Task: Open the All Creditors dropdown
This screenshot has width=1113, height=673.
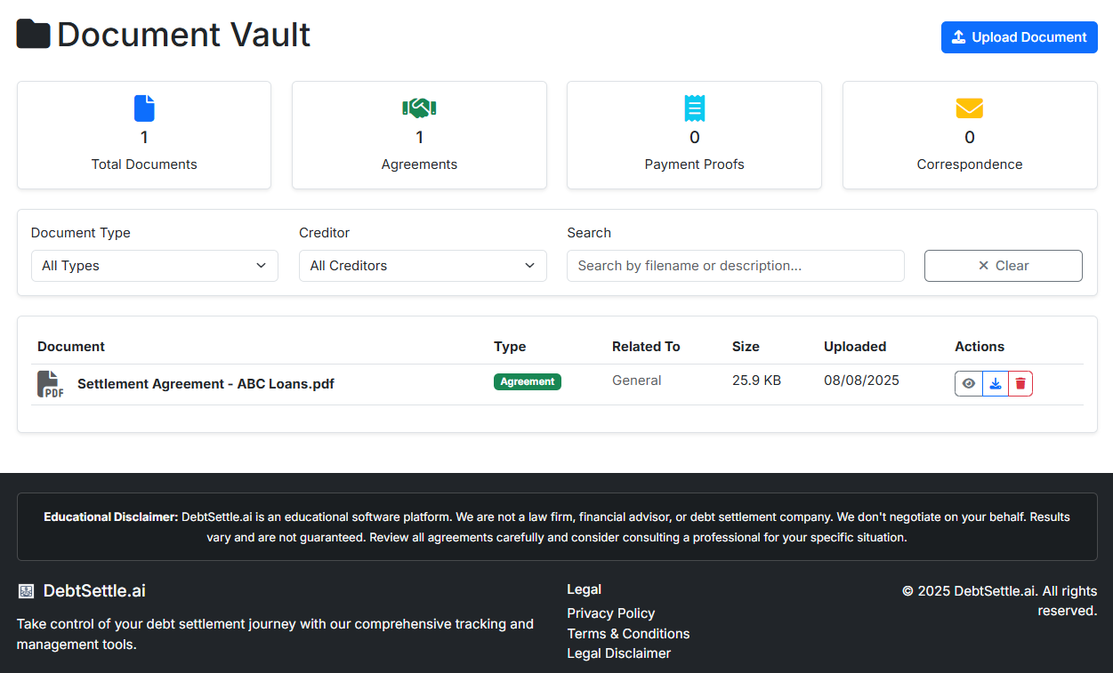Action: (x=423, y=265)
